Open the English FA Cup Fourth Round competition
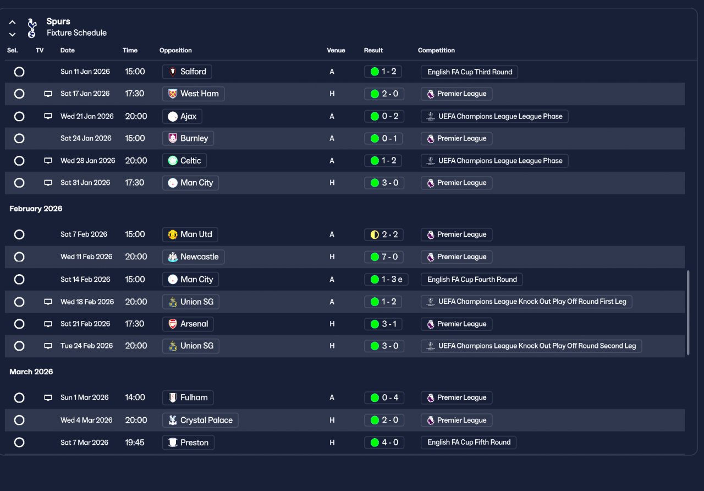704x491 pixels. click(x=471, y=279)
